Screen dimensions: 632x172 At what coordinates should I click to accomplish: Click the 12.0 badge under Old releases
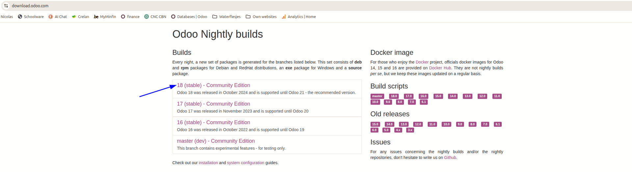(x=418, y=124)
